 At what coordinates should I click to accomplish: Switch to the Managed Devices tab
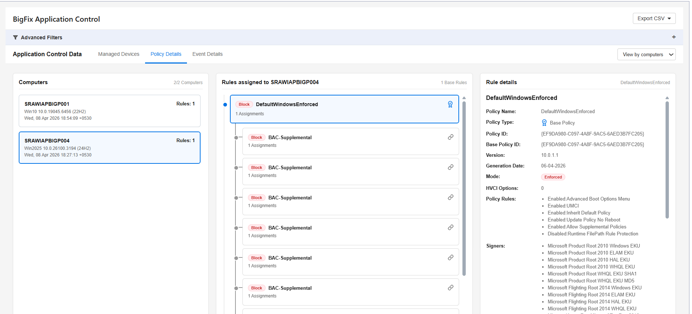[119, 54]
